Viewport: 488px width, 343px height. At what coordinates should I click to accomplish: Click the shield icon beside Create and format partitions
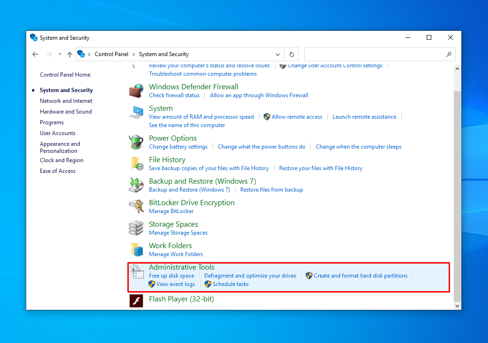tap(309, 276)
